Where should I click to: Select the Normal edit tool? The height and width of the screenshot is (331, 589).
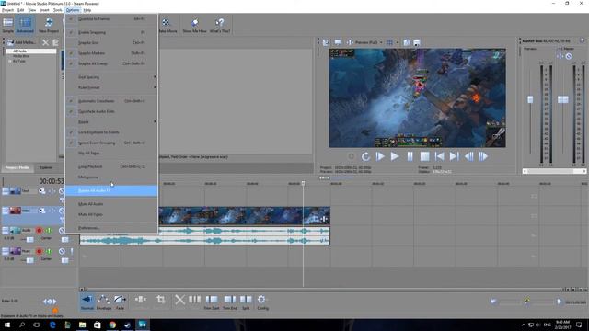(x=87, y=302)
